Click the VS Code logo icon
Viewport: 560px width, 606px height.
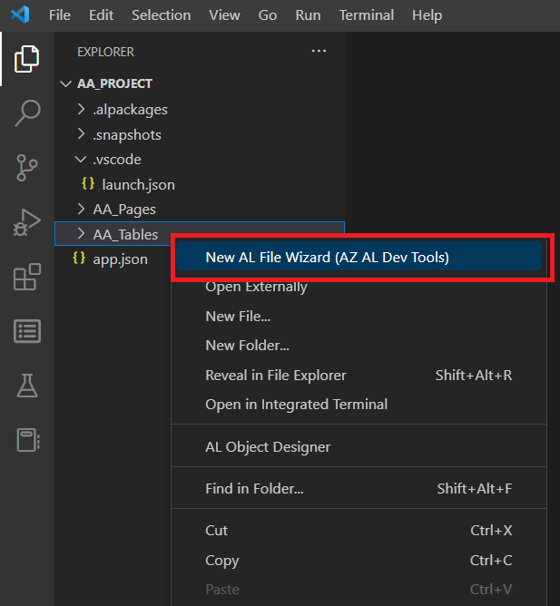point(20,15)
